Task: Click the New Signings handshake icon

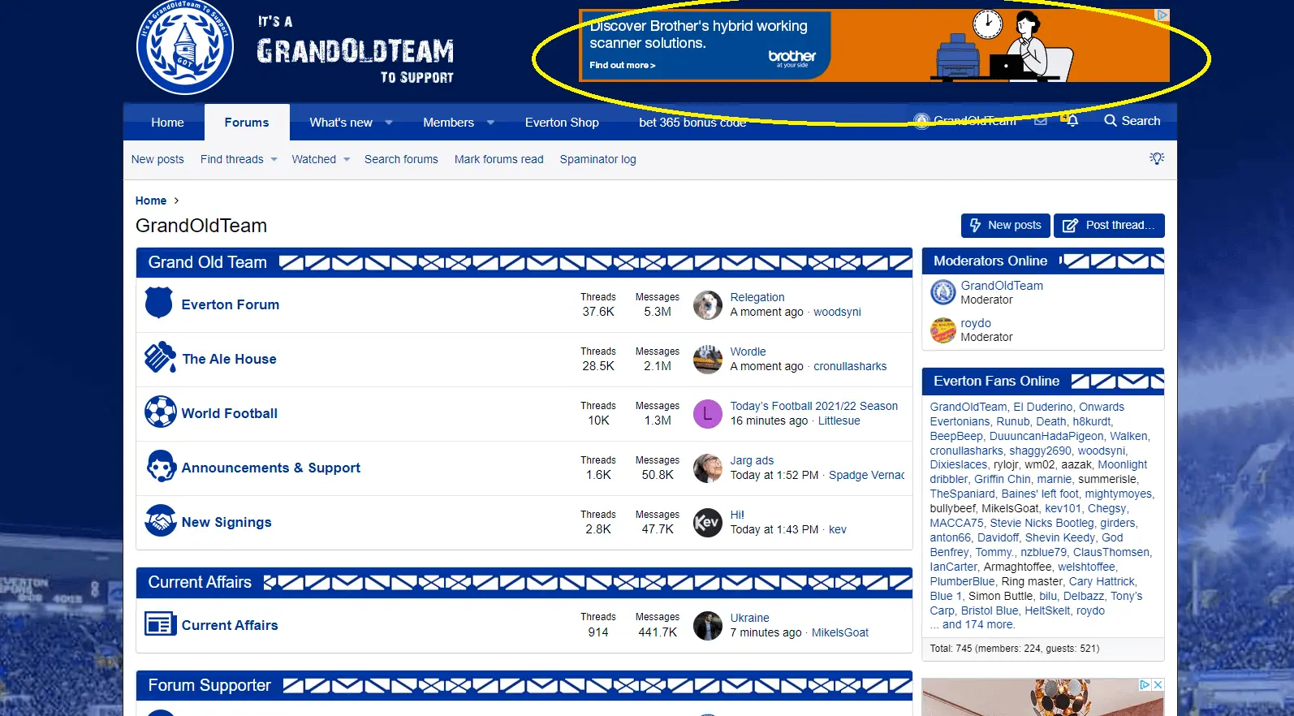Action: click(160, 521)
